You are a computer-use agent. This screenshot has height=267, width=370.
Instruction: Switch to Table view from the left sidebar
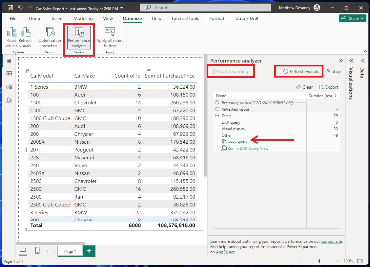click(x=9, y=74)
